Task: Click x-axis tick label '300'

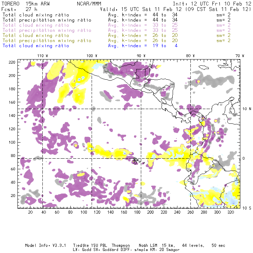Action: click(217, 212)
